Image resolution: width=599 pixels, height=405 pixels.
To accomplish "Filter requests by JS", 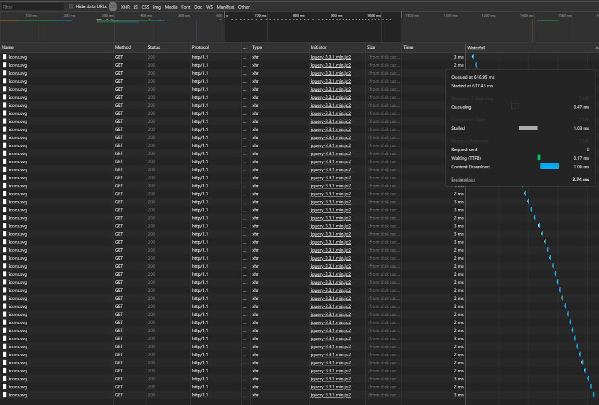I will (136, 7).
